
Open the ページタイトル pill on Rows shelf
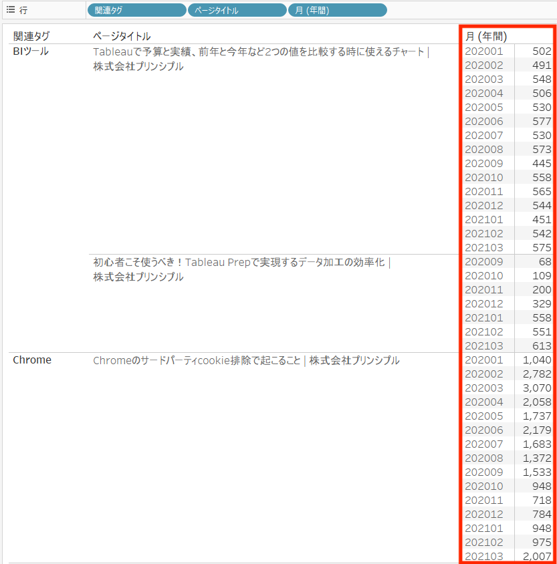[237, 10]
